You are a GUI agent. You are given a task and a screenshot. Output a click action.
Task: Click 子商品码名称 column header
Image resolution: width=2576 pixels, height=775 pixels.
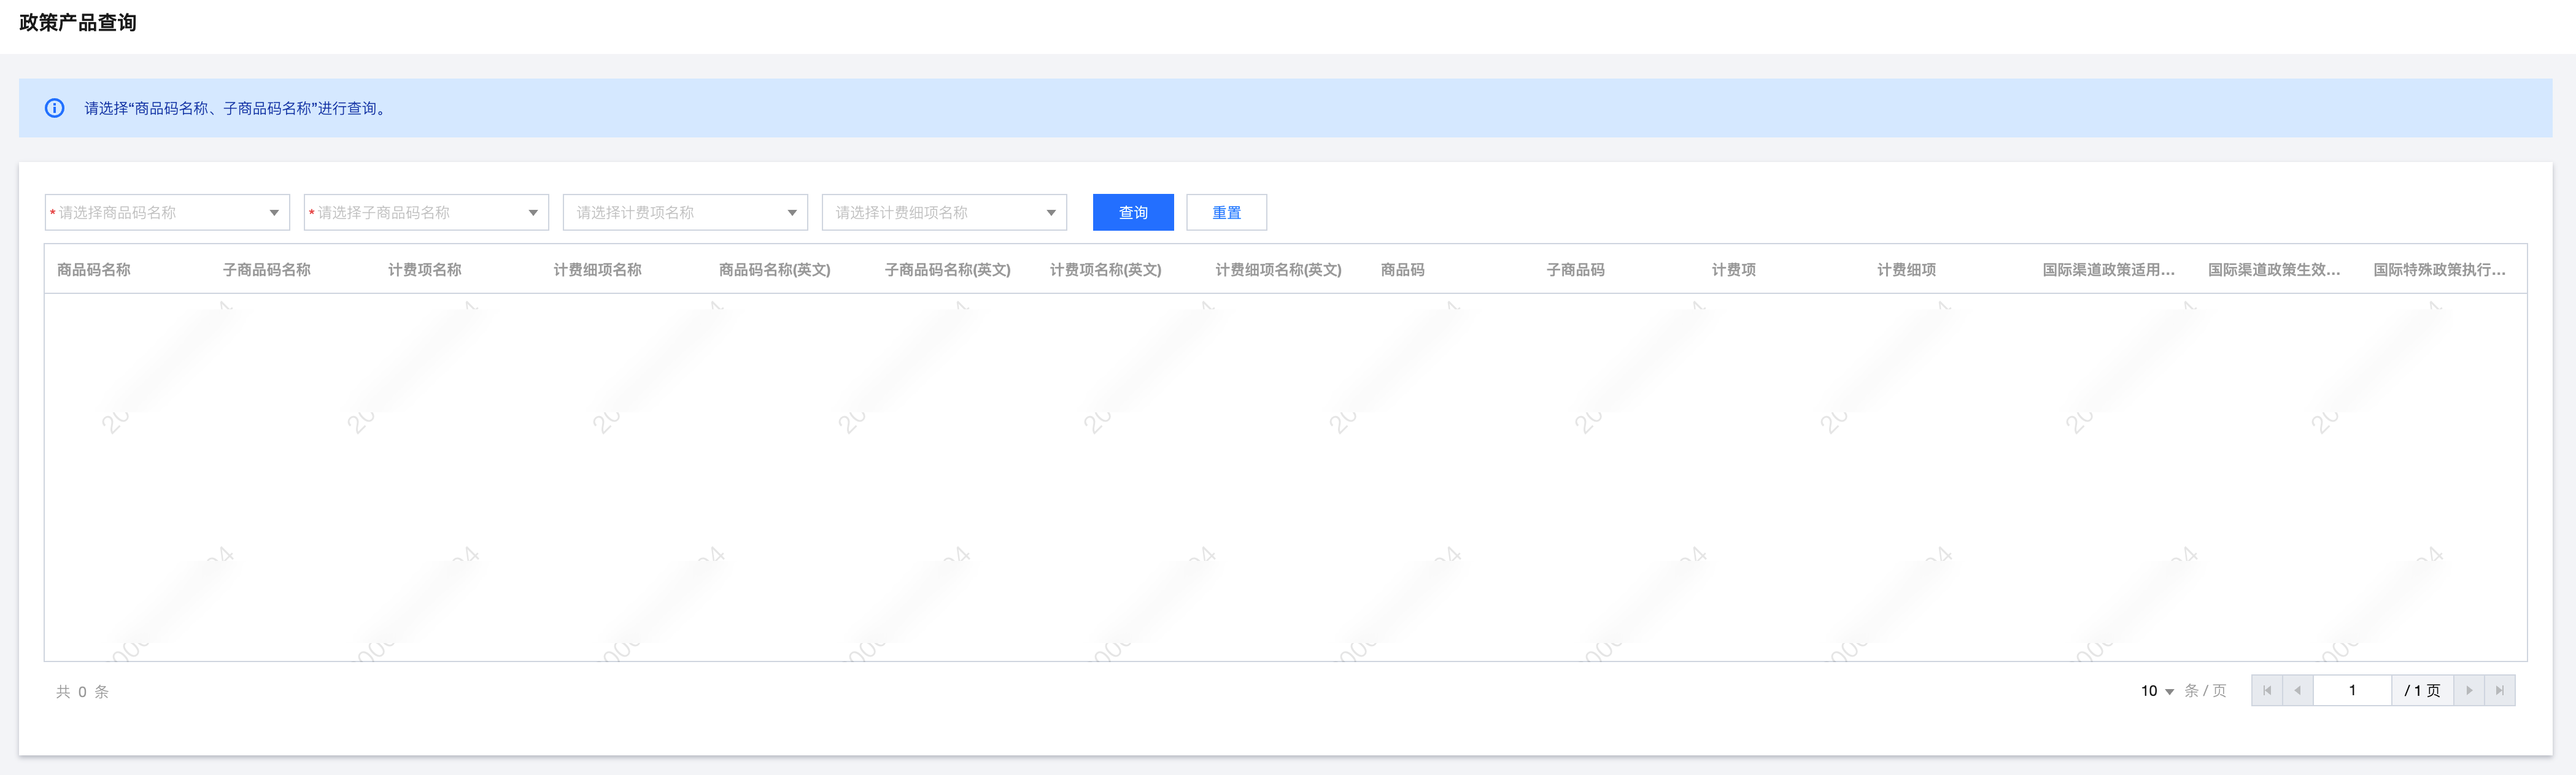pos(267,270)
